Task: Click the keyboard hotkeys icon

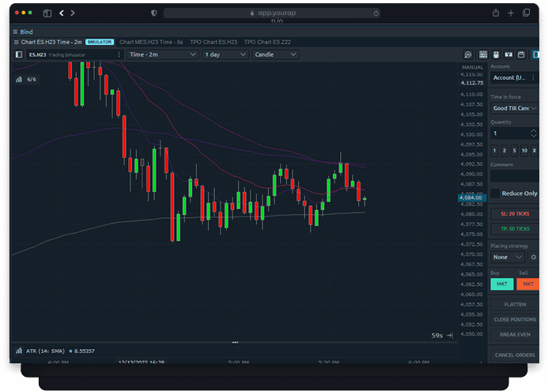Action: point(483,55)
